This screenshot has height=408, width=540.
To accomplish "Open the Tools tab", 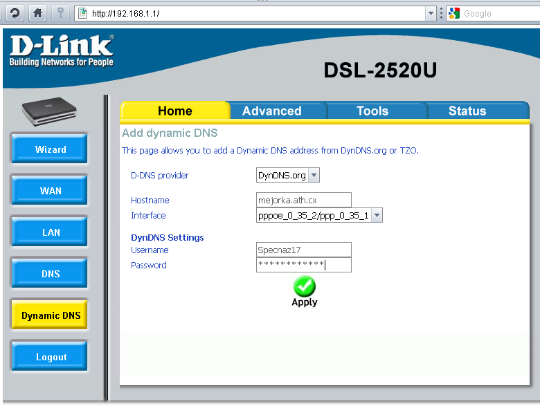I will point(372,111).
